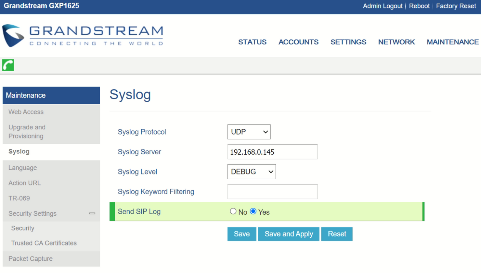The width and height of the screenshot is (481, 273).
Task: Click the Syslog Server label
Action: coord(139,152)
